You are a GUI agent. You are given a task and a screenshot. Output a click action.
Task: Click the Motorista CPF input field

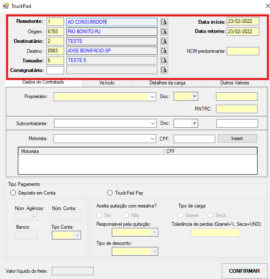194,138
